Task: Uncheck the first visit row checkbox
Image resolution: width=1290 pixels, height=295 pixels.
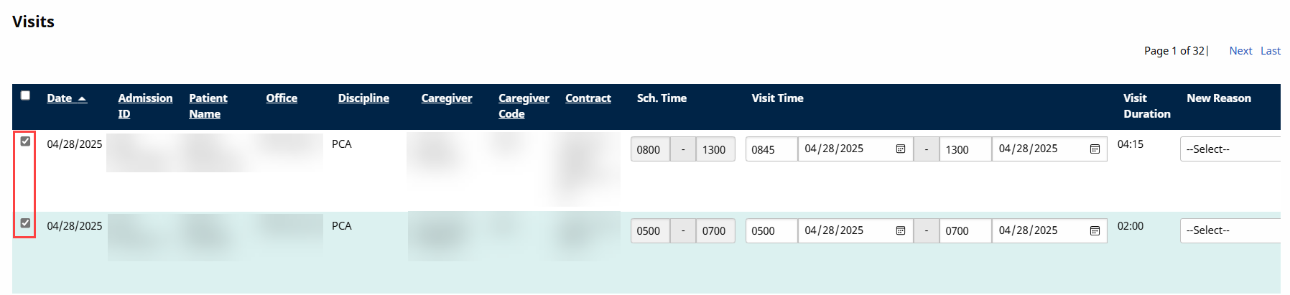Action: point(26,141)
